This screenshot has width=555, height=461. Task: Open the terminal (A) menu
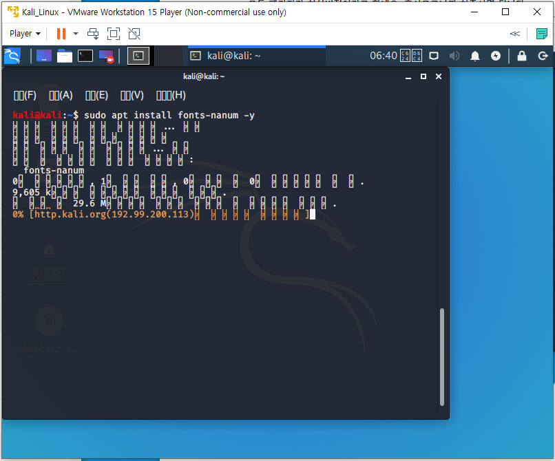click(61, 95)
